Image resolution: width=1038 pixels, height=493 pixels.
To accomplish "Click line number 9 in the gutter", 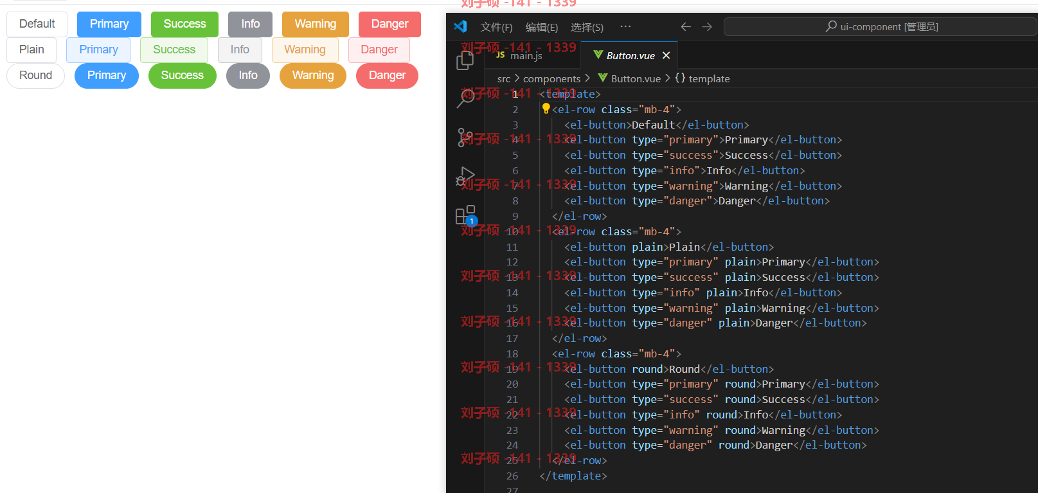I will click(x=515, y=216).
